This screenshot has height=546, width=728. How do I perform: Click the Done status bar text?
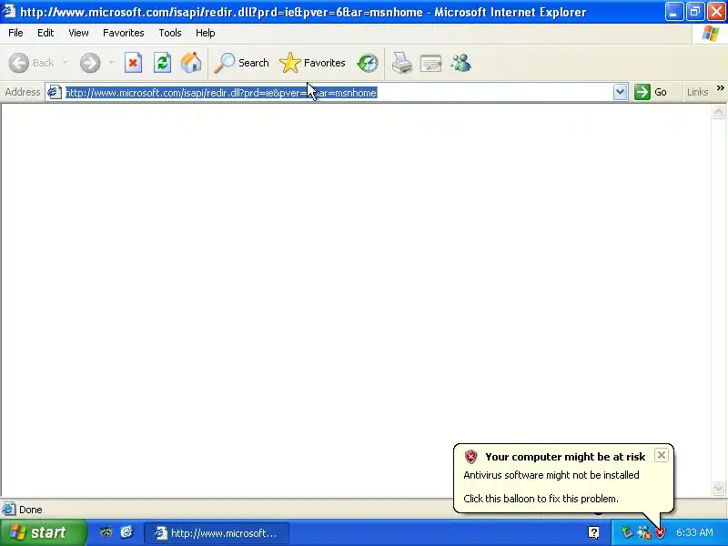[31, 510]
